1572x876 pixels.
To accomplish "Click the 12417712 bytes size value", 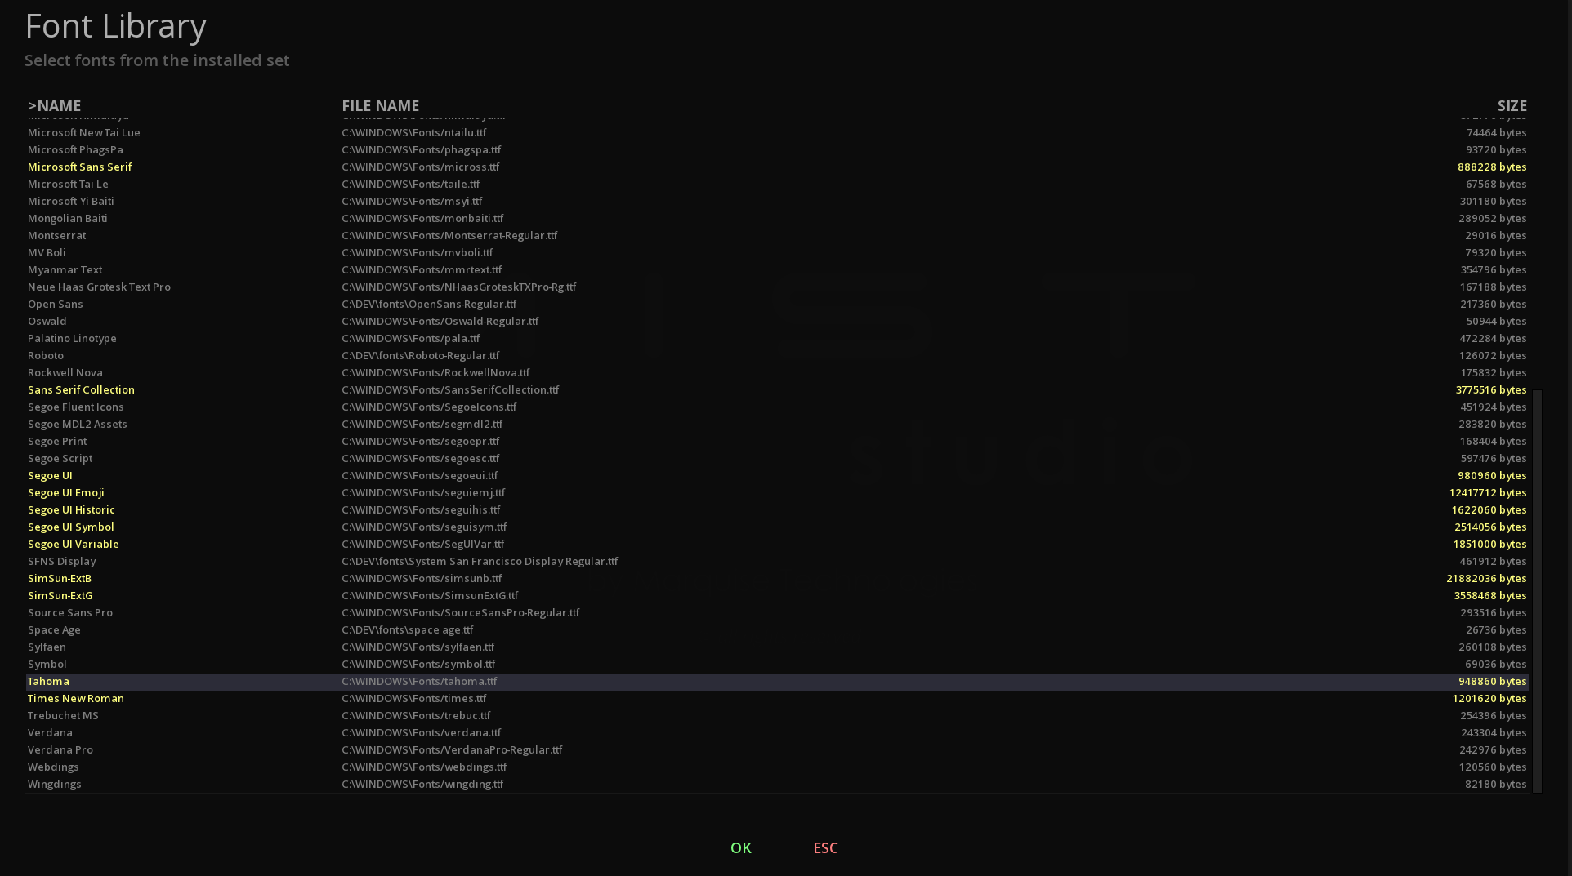I will pos(1488,492).
